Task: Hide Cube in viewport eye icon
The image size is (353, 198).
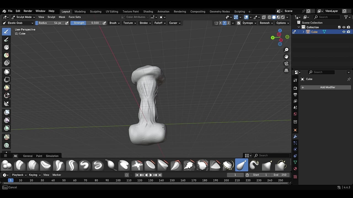Action: point(344,32)
